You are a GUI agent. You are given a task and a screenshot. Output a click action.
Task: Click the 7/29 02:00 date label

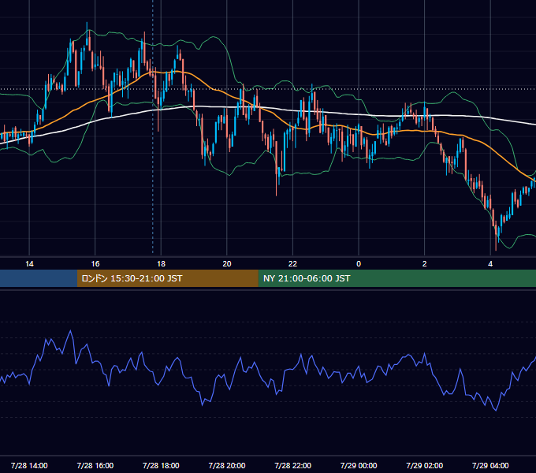pyautogui.click(x=425, y=465)
